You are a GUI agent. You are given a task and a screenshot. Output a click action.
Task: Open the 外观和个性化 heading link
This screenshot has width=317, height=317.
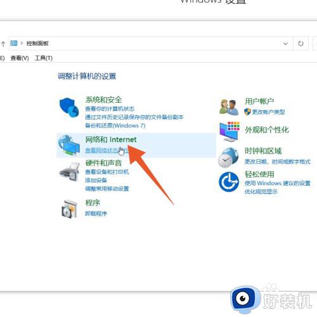click(x=267, y=130)
